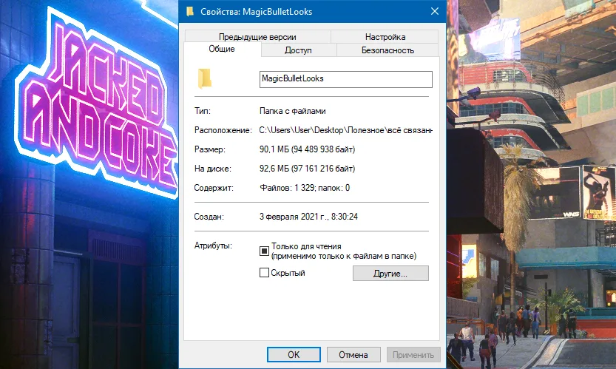This screenshot has height=369, width=616.
Task: Click the large MagicBulletLooks folder icon
Action: point(205,78)
